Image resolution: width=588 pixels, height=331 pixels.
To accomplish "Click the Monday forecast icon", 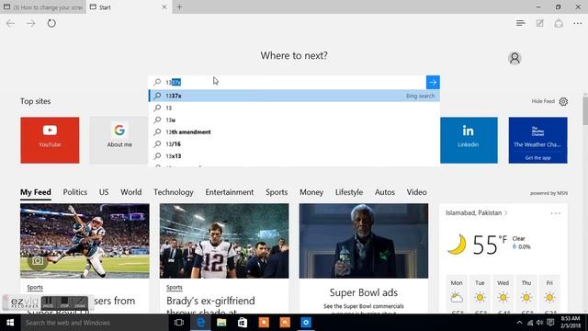I will (457, 298).
